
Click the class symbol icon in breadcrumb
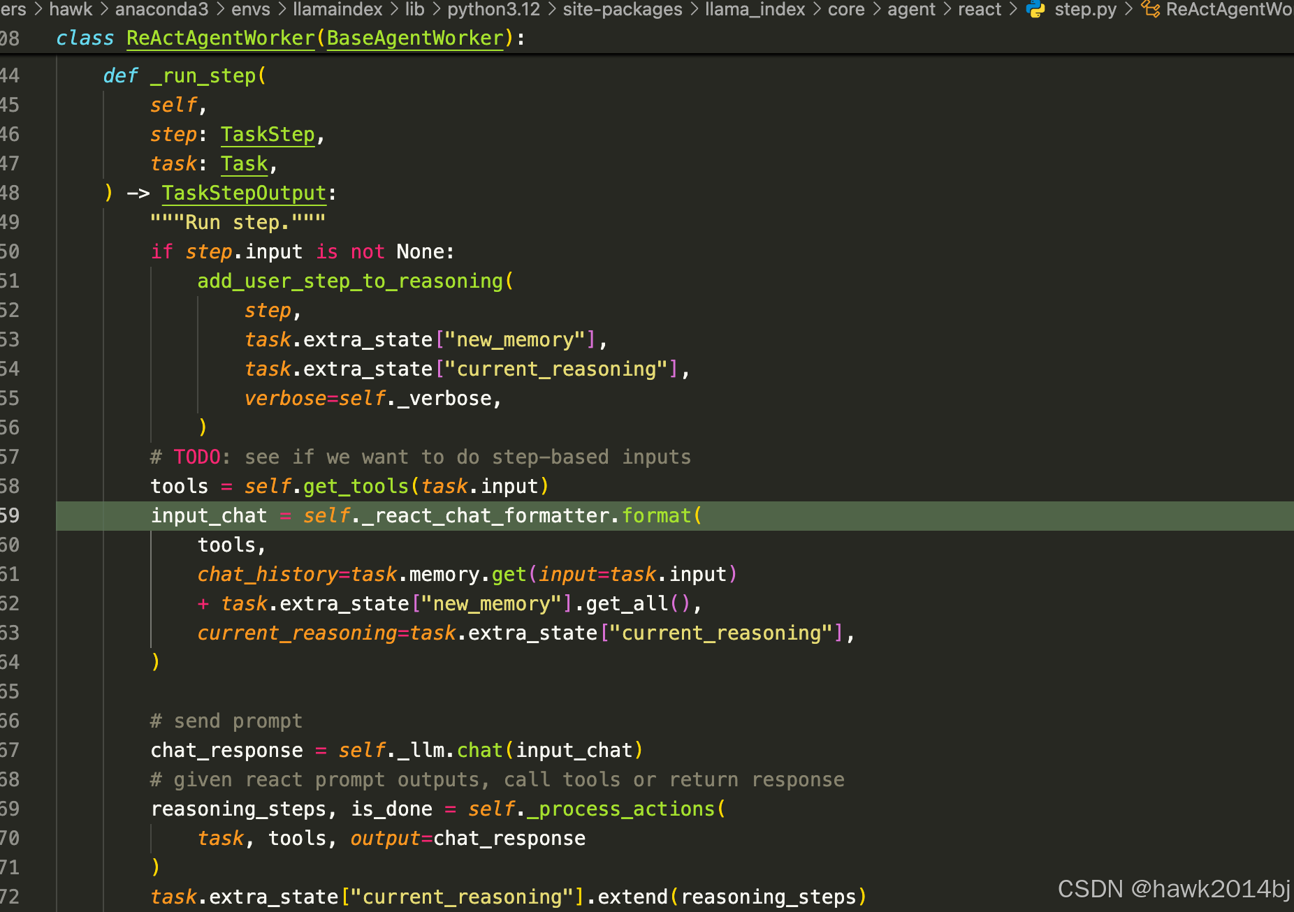[x=1150, y=9]
